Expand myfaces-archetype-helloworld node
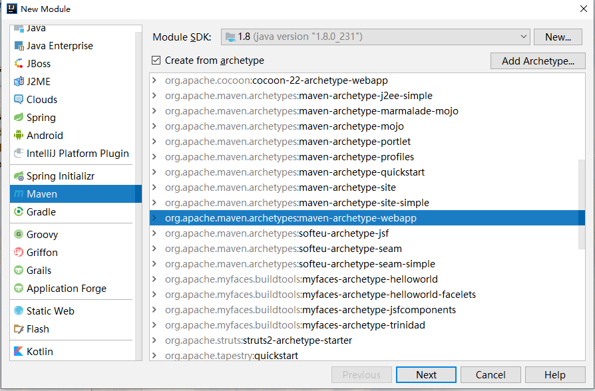This screenshot has height=391, width=595. coord(154,279)
